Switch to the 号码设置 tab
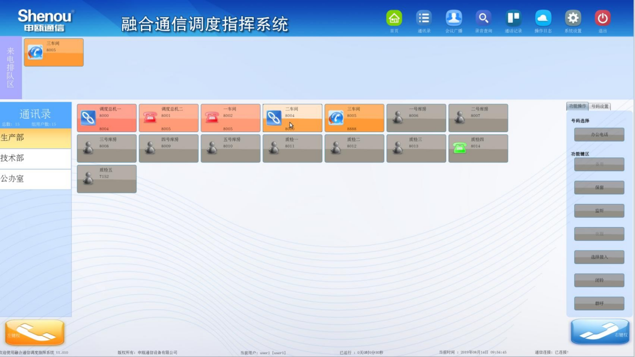The width and height of the screenshot is (635, 357). click(599, 106)
